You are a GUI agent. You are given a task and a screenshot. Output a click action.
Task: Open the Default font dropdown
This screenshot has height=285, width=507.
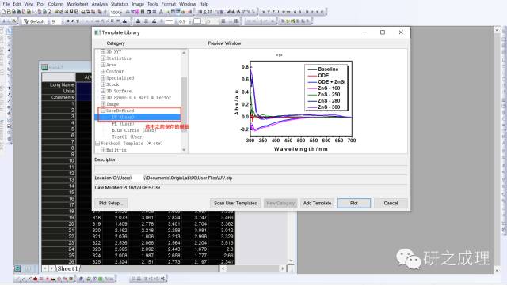(48, 21)
